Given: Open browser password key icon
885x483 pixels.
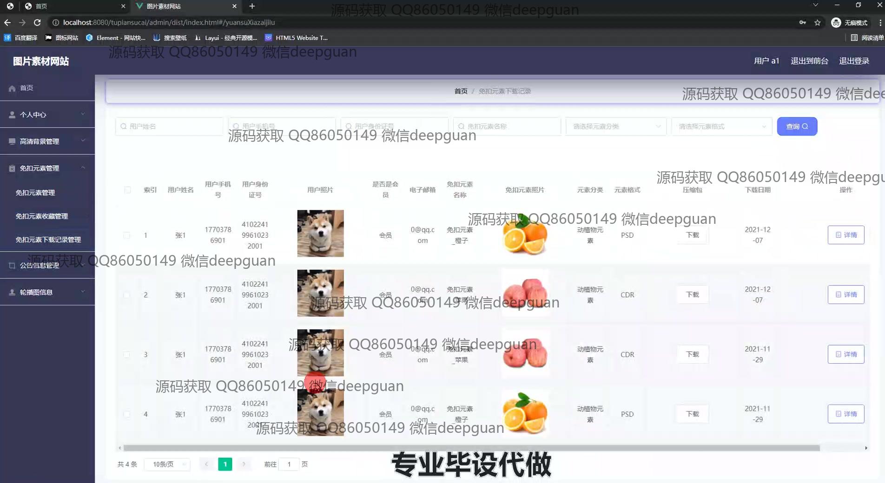Looking at the screenshot, I should [x=802, y=22].
